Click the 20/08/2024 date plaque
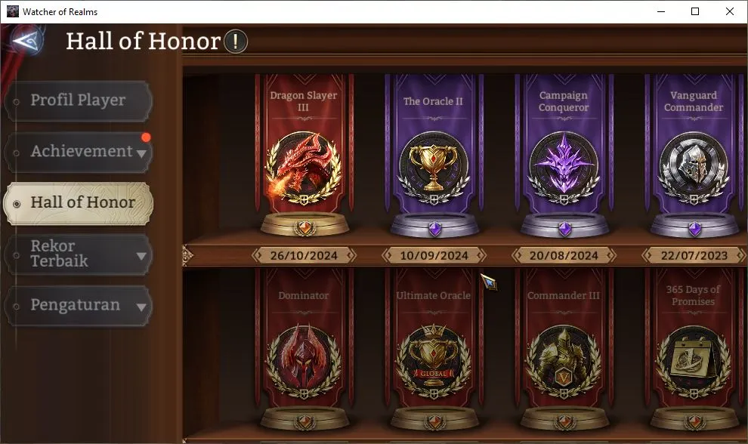Screen dimensions: 748x444 pyautogui.click(x=564, y=256)
